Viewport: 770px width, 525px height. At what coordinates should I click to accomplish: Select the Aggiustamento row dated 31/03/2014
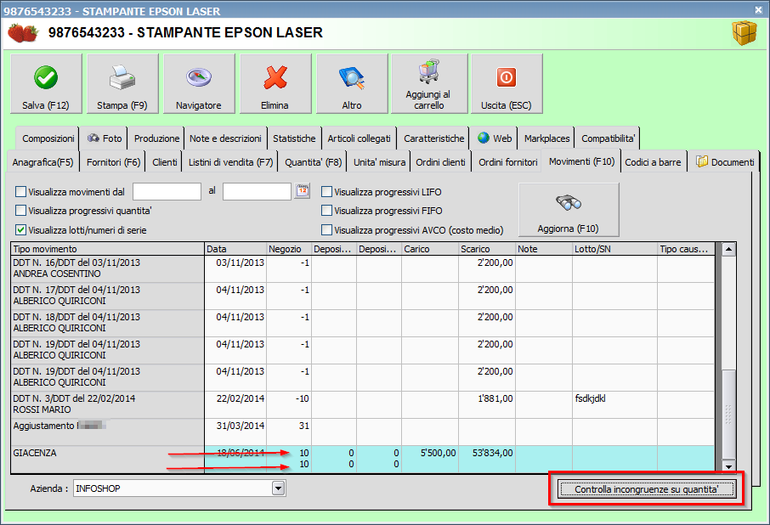click(363, 431)
